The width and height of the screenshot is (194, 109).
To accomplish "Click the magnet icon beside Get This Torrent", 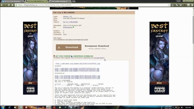I will click(54, 56).
